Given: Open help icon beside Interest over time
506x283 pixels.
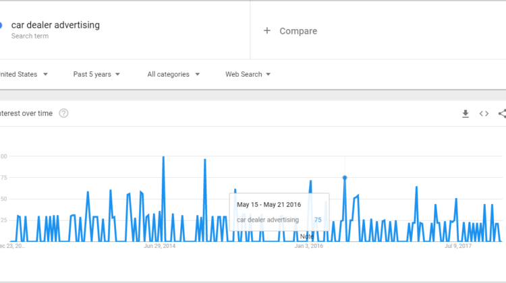Looking at the screenshot, I should pos(63,113).
